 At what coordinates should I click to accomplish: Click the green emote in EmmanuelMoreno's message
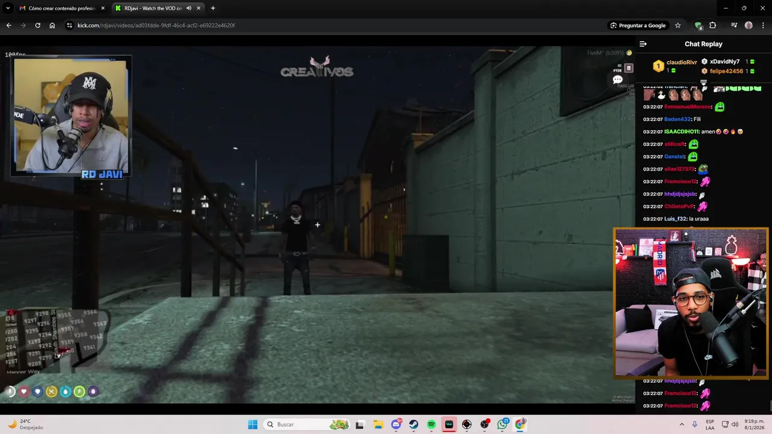(x=720, y=107)
